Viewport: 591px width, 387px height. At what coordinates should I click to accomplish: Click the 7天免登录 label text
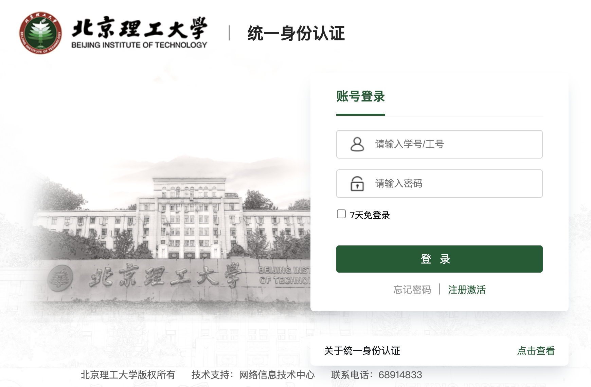tap(370, 215)
